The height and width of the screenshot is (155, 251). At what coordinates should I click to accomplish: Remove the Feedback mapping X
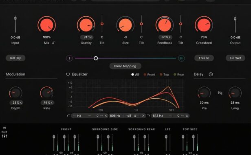pos(170,37)
